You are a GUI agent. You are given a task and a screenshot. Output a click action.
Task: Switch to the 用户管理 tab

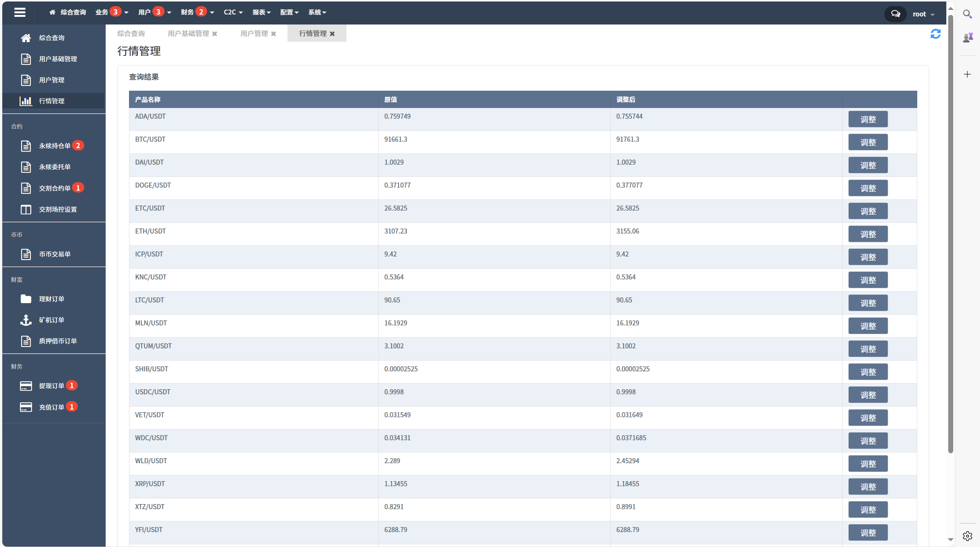[254, 34]
